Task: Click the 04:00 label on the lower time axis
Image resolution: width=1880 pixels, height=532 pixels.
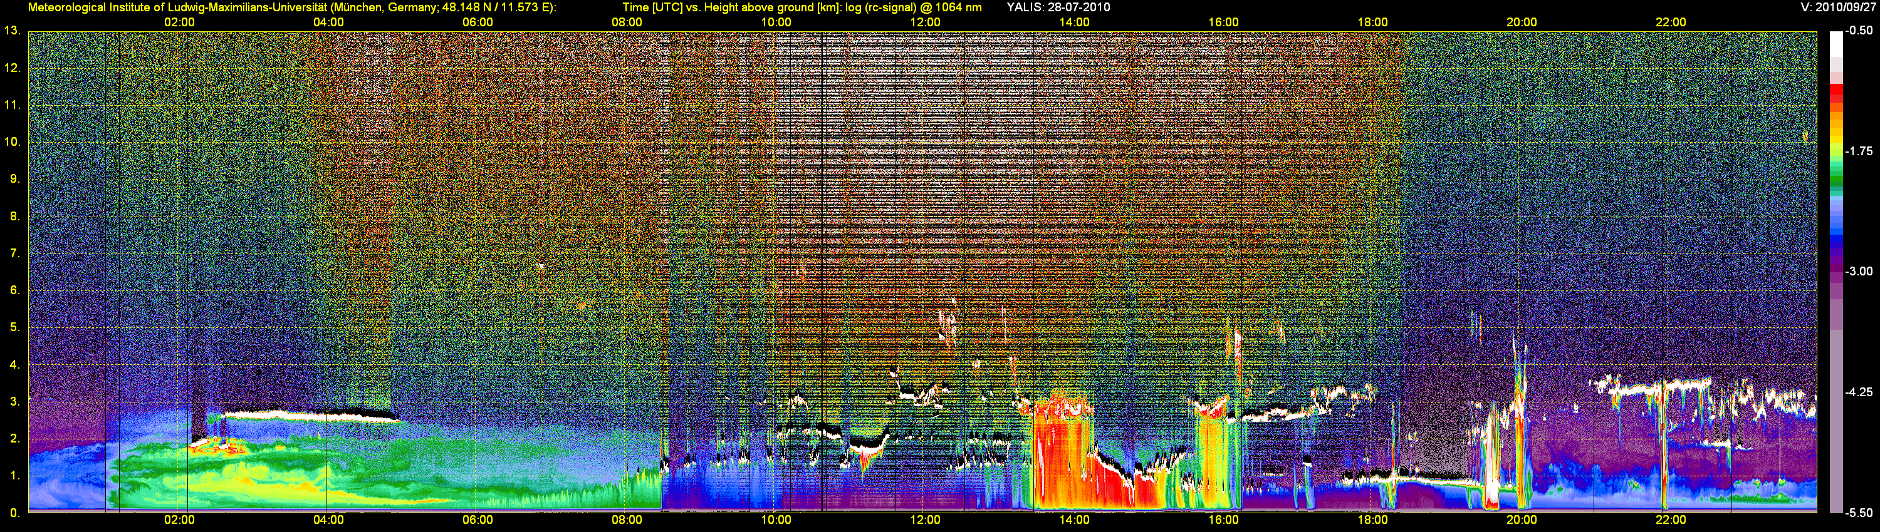Action: (x=328, y=520)
